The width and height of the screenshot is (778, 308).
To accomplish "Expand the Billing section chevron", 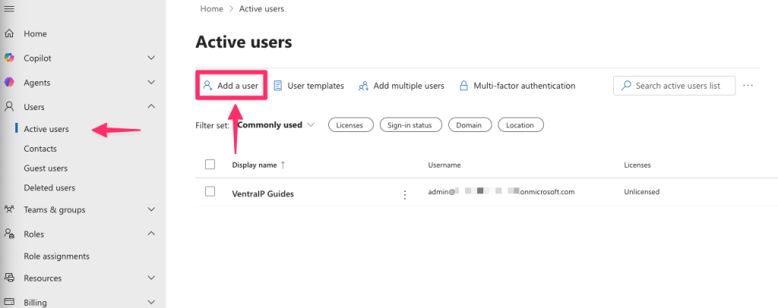I will pos(152,302).
